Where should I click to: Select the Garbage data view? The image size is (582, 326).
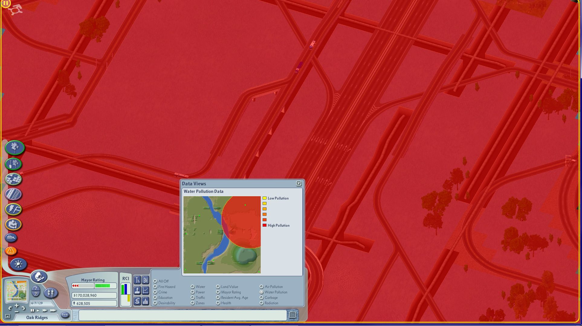pyautogui.click(x=269, y=297)
